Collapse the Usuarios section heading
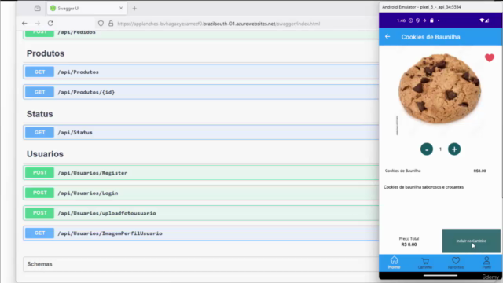The width and height of the screenshot is (503, 283). pos(45,154)
